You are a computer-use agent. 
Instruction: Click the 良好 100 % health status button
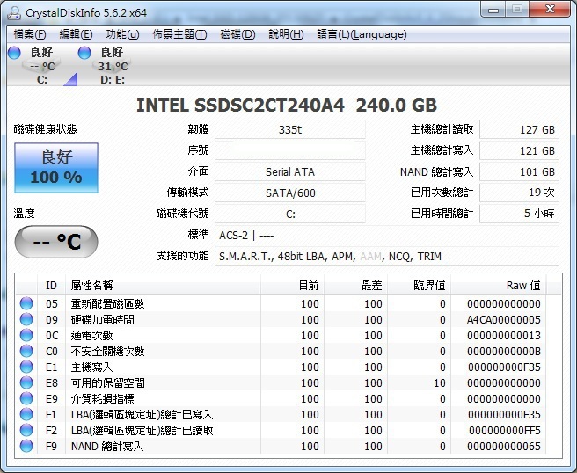click(56, 168)
